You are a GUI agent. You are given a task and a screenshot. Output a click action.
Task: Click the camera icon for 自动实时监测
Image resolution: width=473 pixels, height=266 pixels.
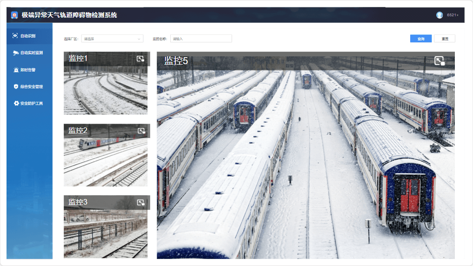click(15, 53)
